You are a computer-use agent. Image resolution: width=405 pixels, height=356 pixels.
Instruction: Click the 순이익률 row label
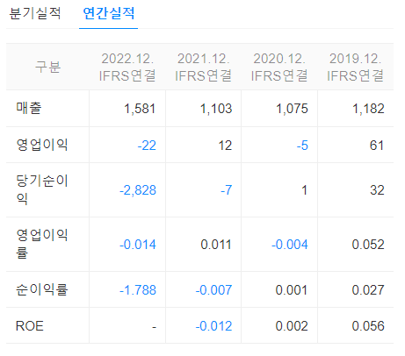pyautogui.click(x=42, y=289)
